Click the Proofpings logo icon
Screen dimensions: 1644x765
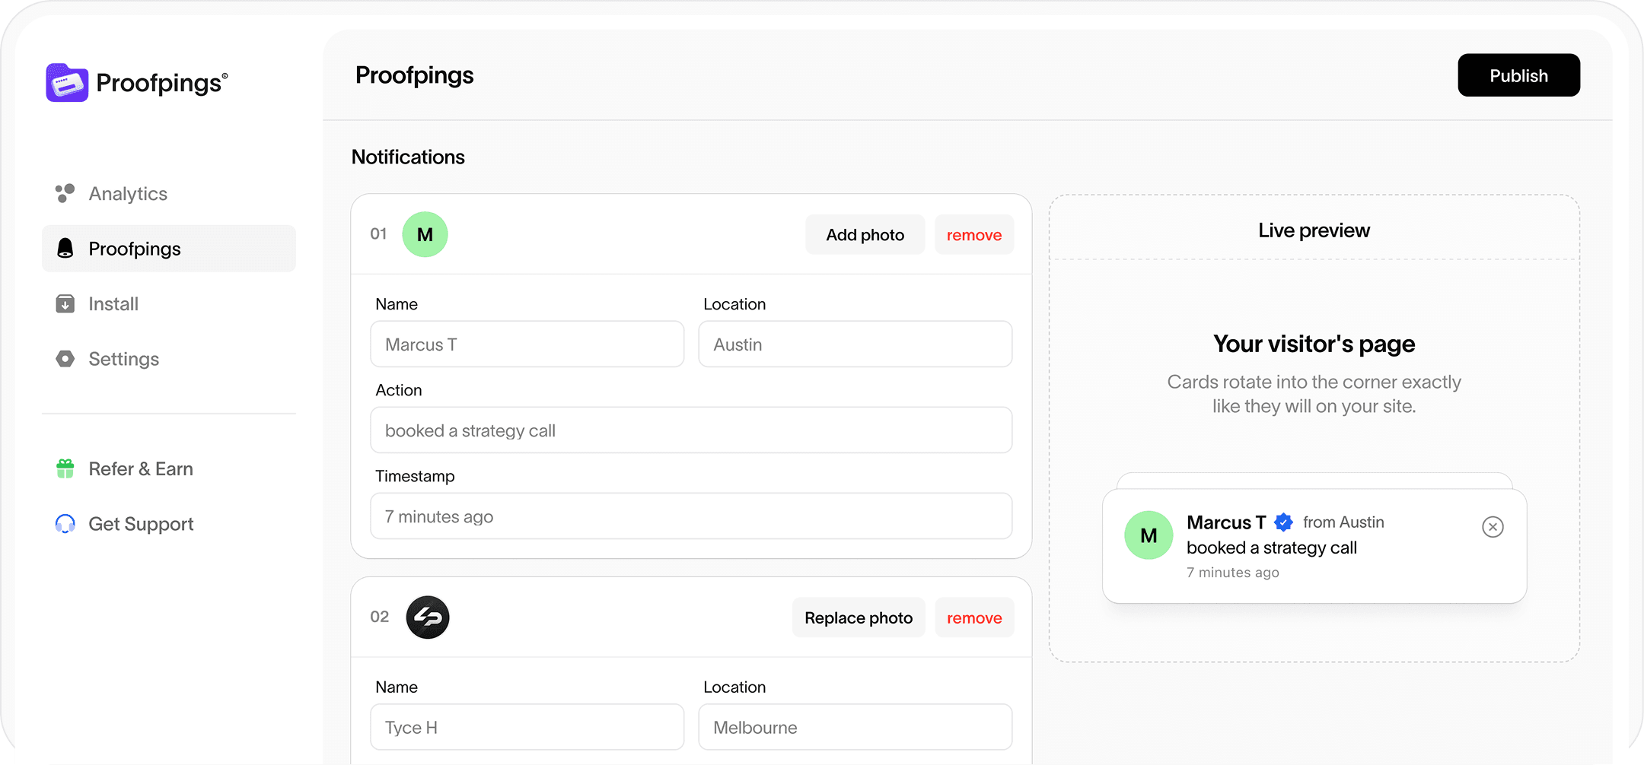point(67,82)
